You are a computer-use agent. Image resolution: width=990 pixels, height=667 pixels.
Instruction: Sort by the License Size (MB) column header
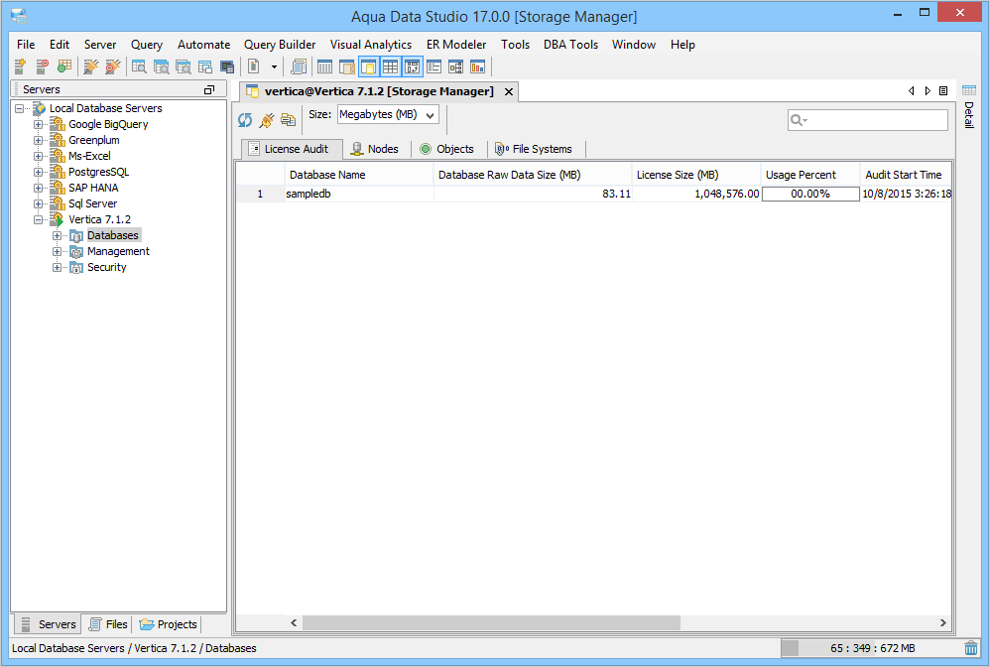[x=695, y=175]
